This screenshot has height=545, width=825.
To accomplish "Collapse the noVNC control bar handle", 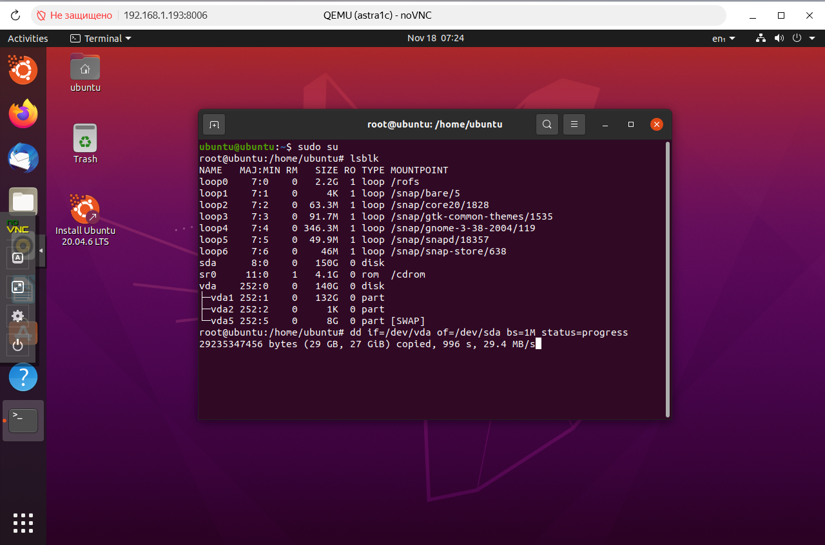I will pos(42,251).
